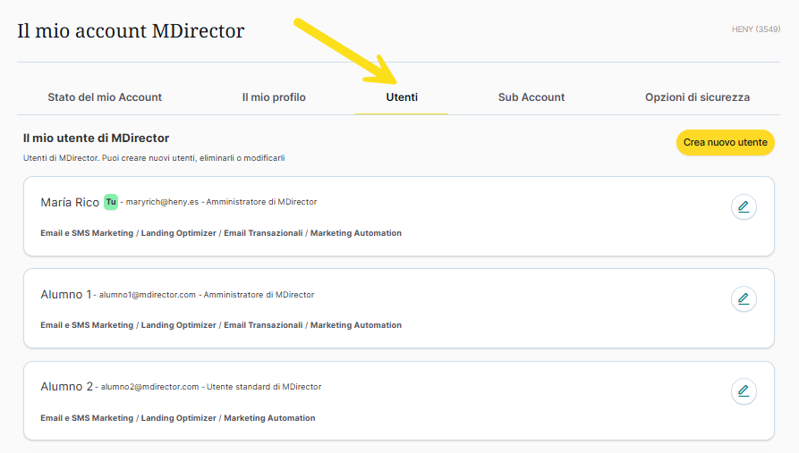The height and width of the screenshot is (453, 799).
Task: Select the Utenti tab
Action: tap(402, 97)
